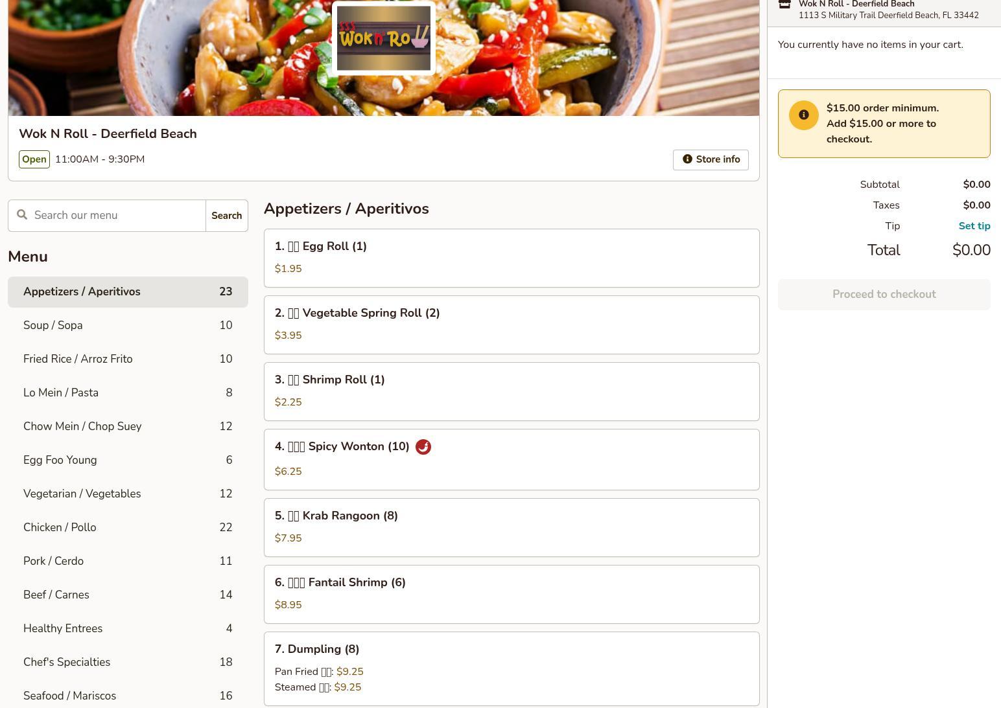Click the info icon in order minimum notice
1001x708 pixels.
click(x=804, y=115)
